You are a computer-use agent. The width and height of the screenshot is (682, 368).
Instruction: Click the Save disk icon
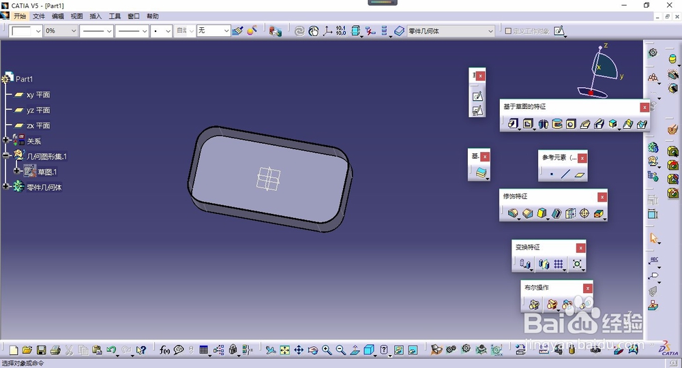[x=42, y=350]
